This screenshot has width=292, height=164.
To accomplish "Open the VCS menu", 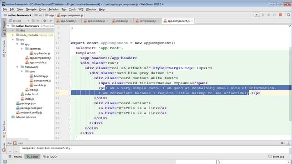I will [x=81, y=9].
